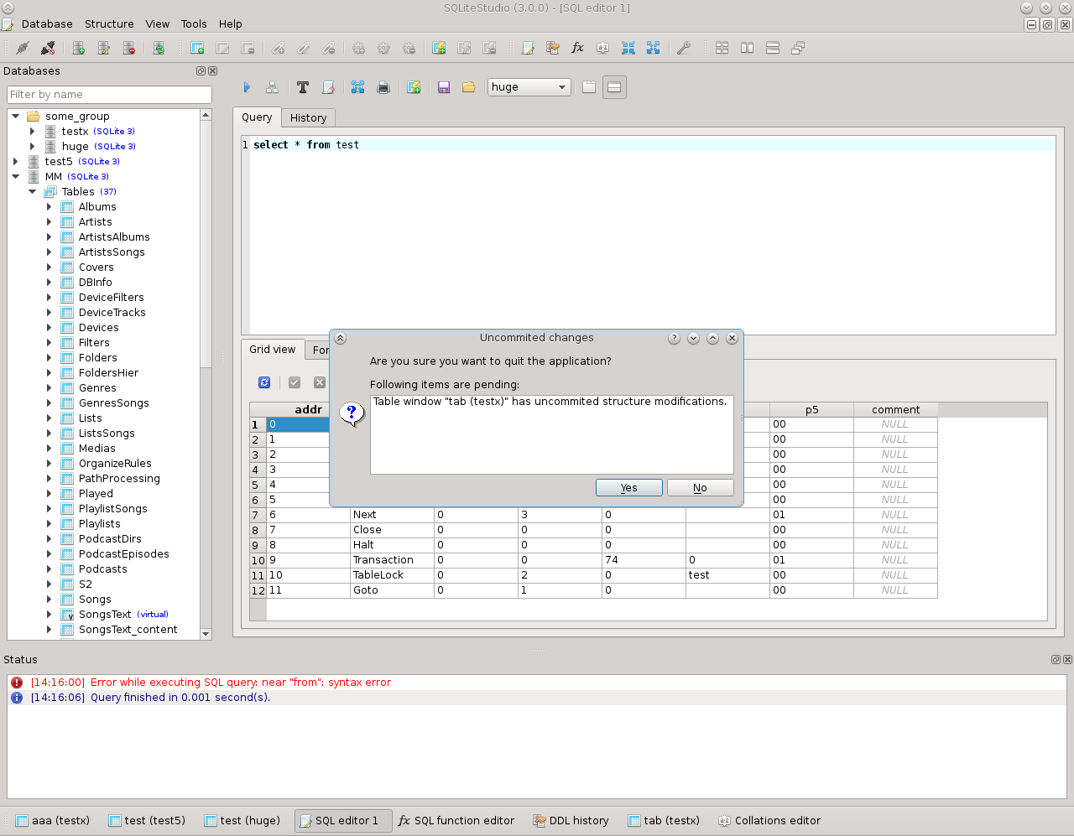Click the load SQL from file folder icon

(469, 87)
